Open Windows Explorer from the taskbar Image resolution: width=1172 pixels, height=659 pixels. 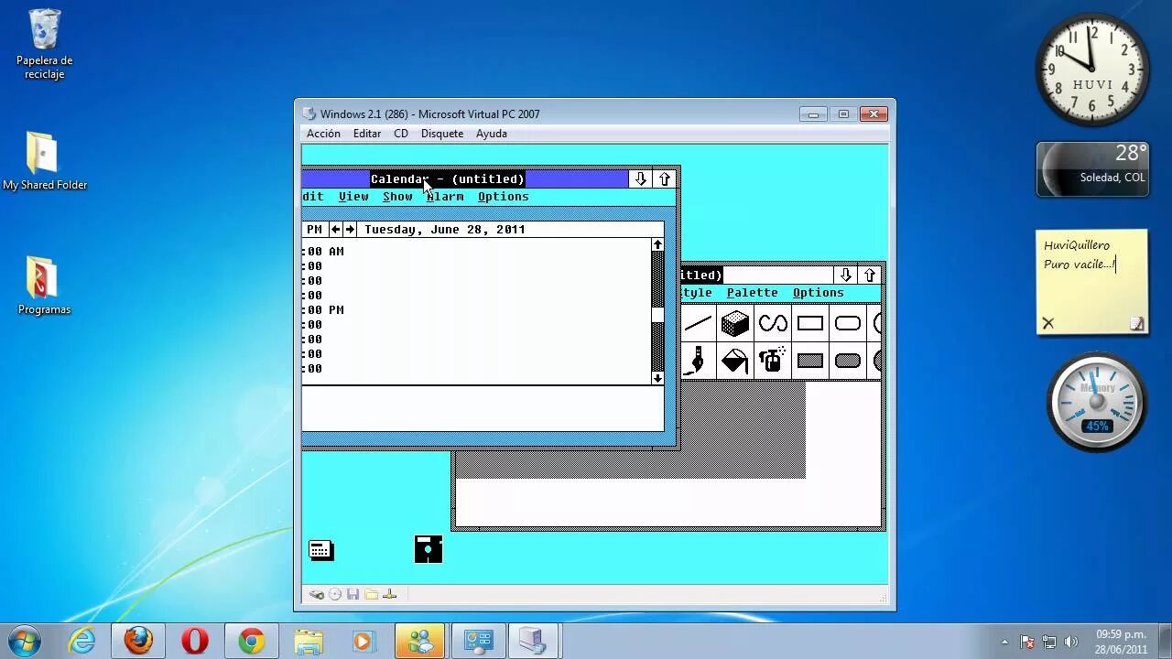309,641
